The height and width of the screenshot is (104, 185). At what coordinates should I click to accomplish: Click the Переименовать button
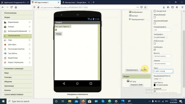pyautogui.click(x=132, y=70)
